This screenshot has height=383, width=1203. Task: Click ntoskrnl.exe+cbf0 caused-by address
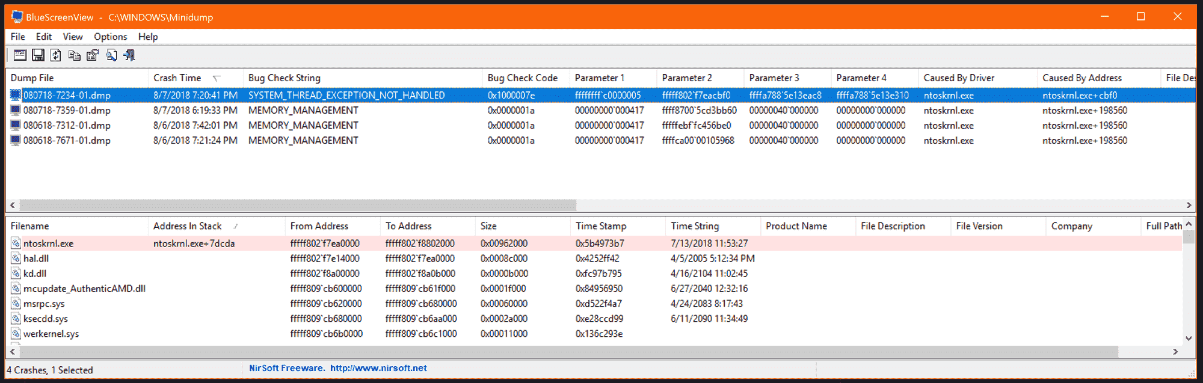click(1080, 95)
